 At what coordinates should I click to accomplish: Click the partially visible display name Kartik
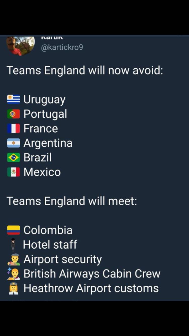click(x=52, y=38)
